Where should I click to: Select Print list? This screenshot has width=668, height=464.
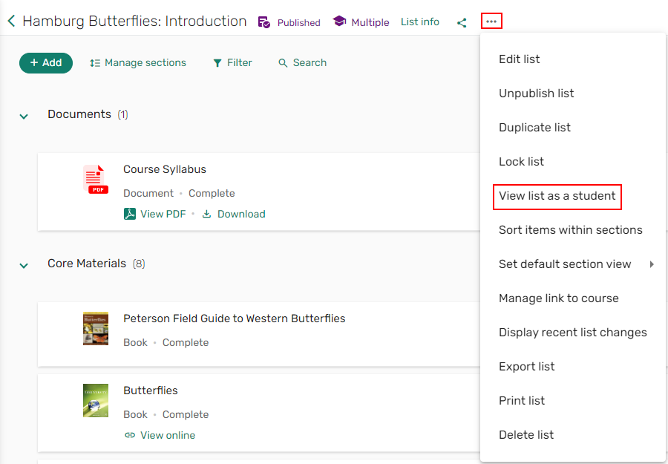coord(522,400)
